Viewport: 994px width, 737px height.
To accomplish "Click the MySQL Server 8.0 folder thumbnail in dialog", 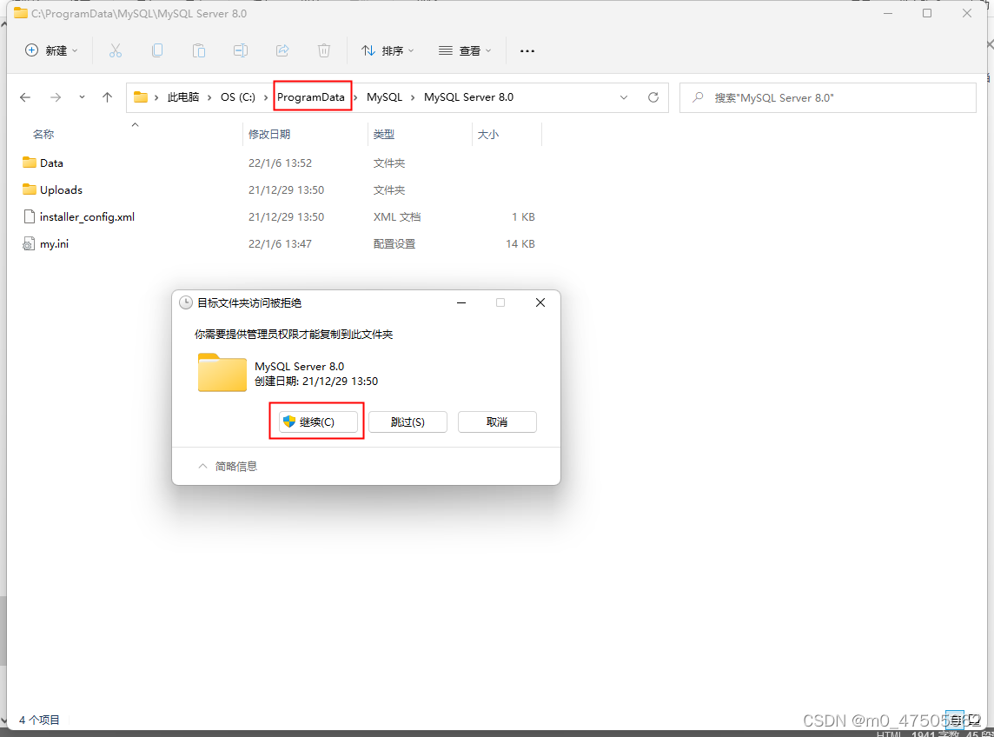I will click(222, 372).
